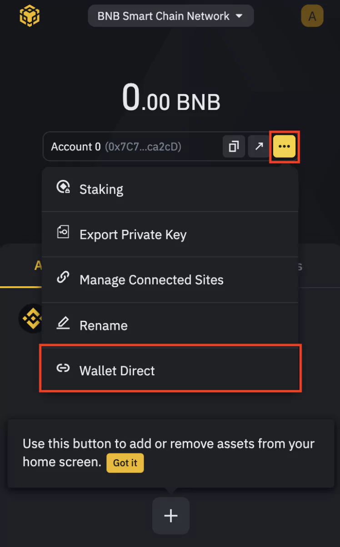The height and width of the screenshot is (547, 340).
Task: Open Manage Connected Sites option
Action: point(170,280)
